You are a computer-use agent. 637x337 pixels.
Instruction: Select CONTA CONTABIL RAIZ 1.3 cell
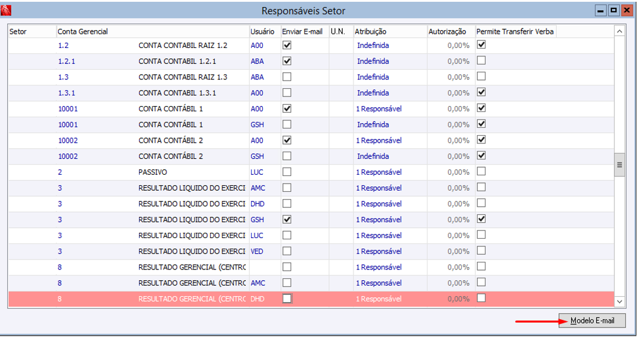click(x=183, y=77)
